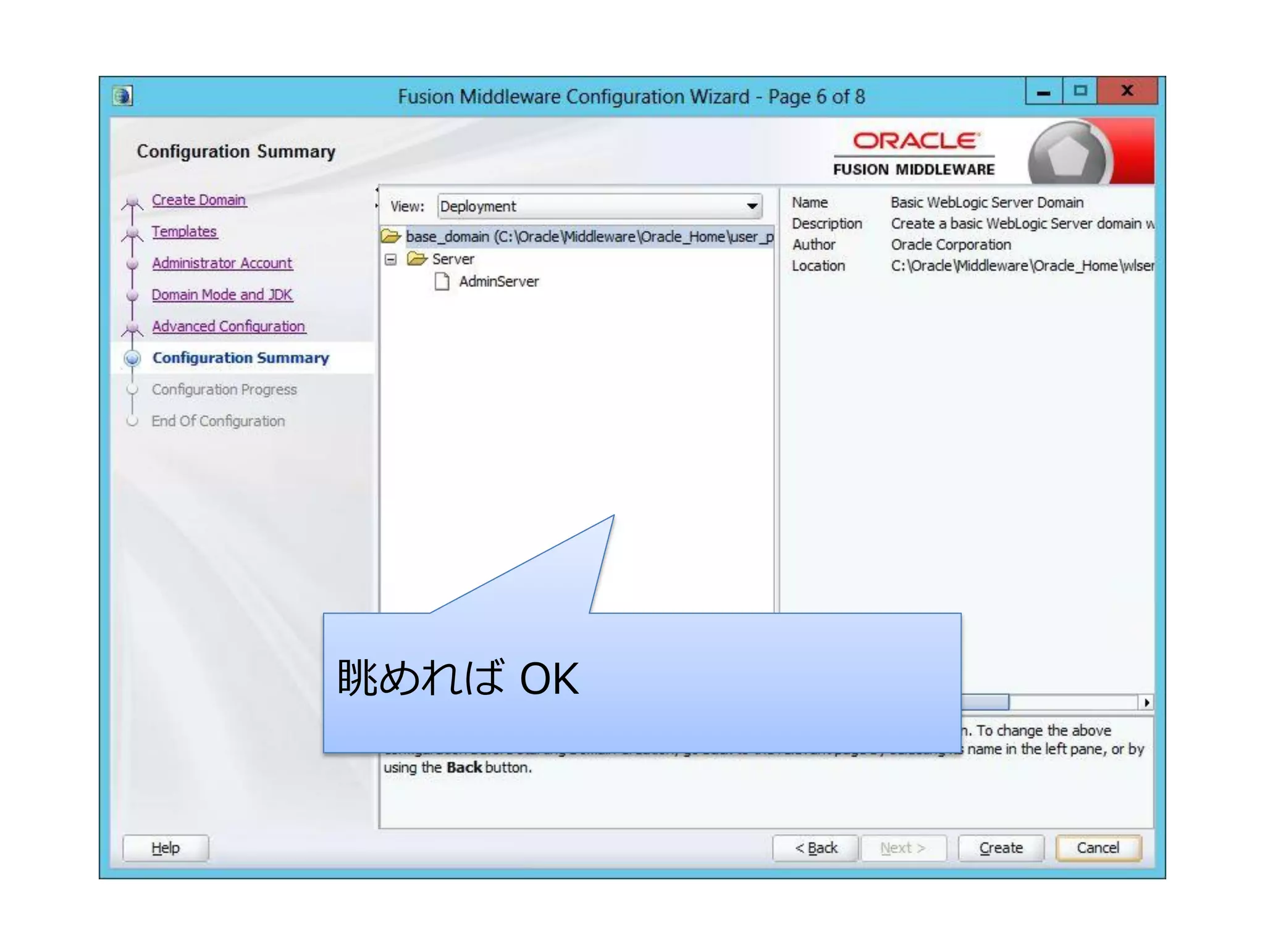Click the Back button
The width and height of the screenshot is (1265, 948).
tap(815, 848)
